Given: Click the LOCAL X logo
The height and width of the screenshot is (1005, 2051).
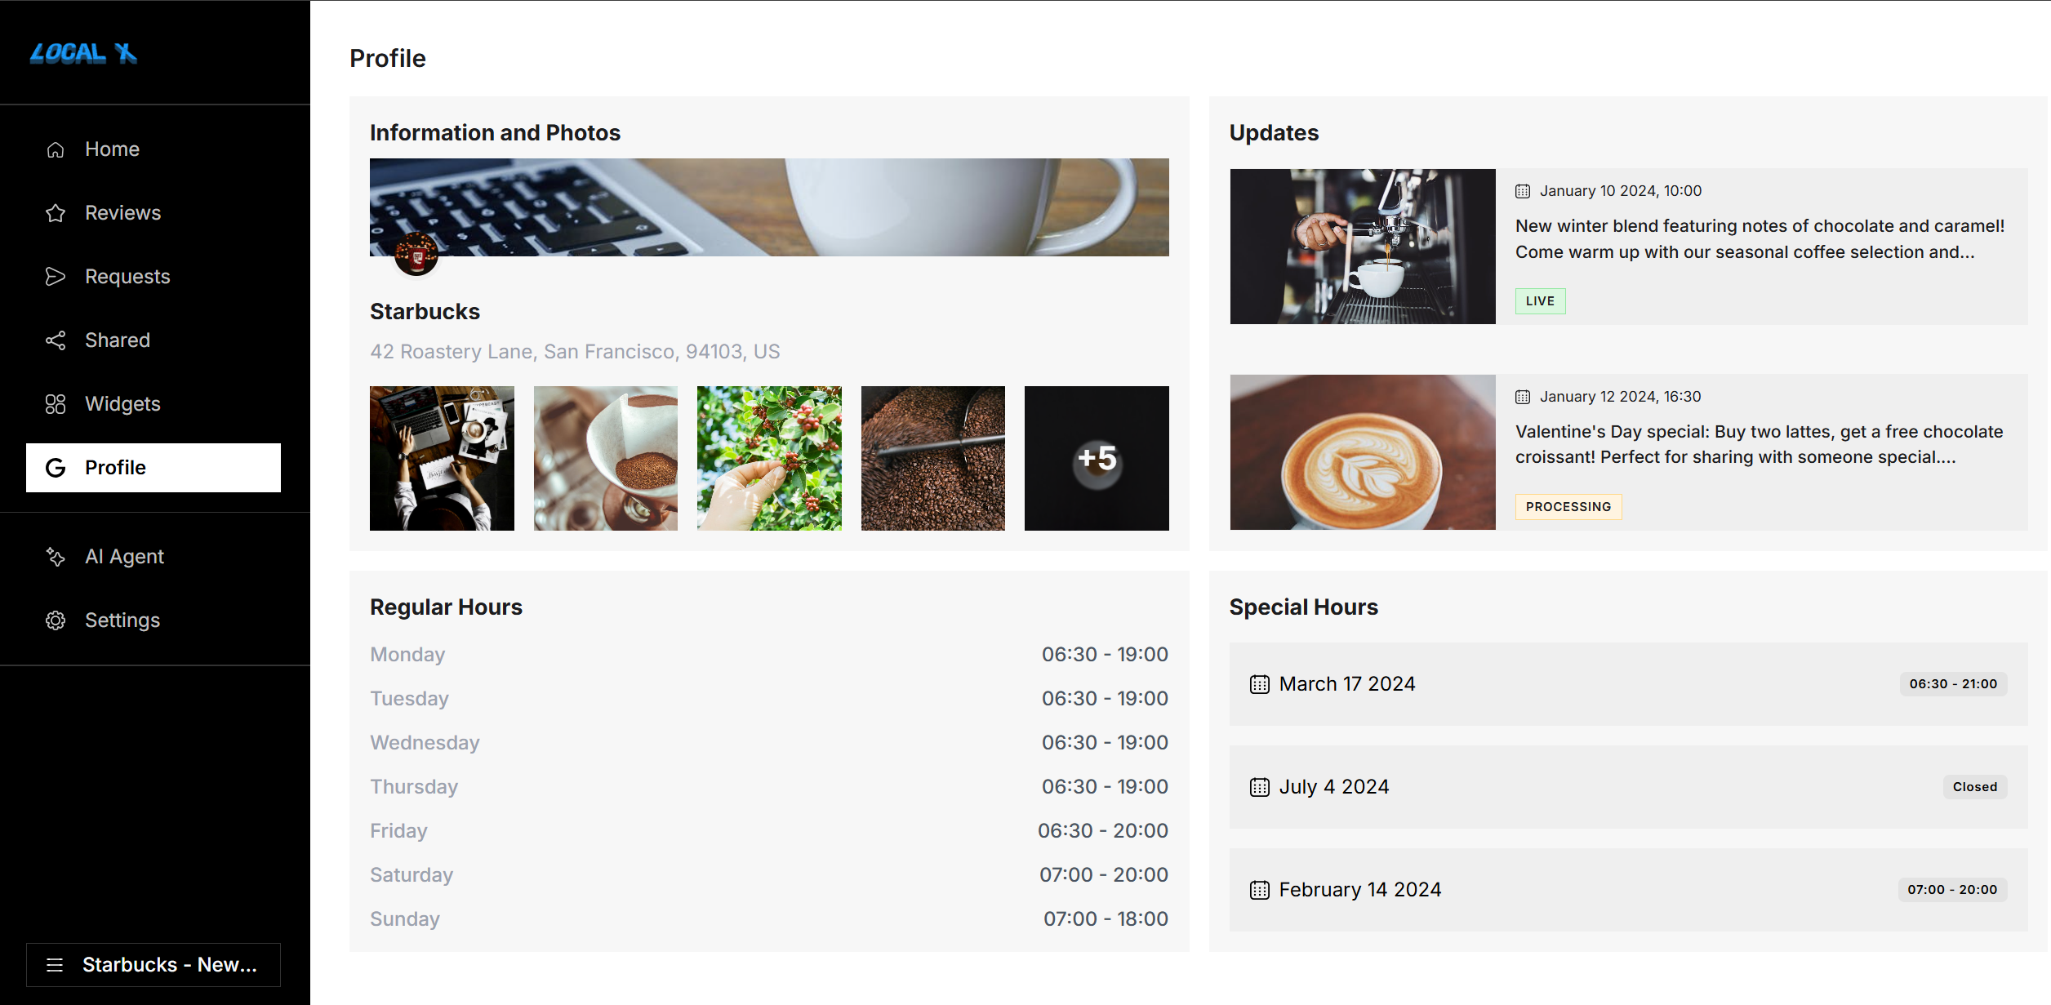Looking at the screenshot, I should click(83, 54).
